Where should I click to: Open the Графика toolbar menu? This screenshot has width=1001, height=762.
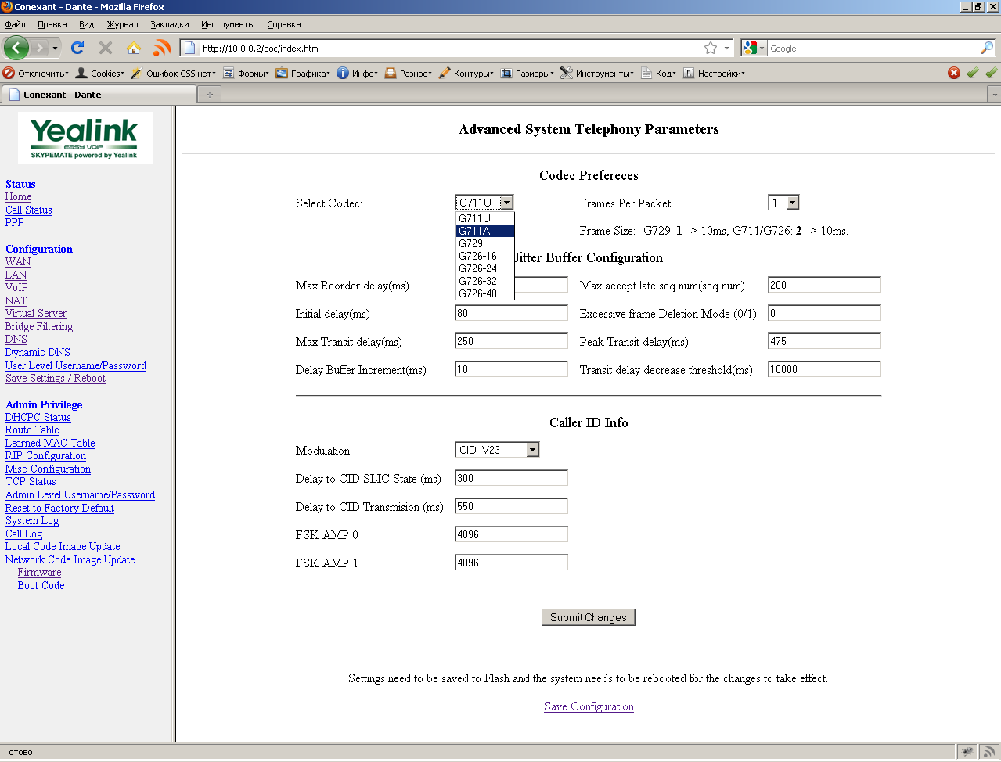pos(303,73)
